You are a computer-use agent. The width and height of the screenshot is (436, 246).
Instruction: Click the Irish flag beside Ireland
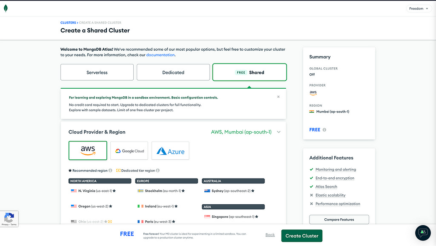coord(141,206)
